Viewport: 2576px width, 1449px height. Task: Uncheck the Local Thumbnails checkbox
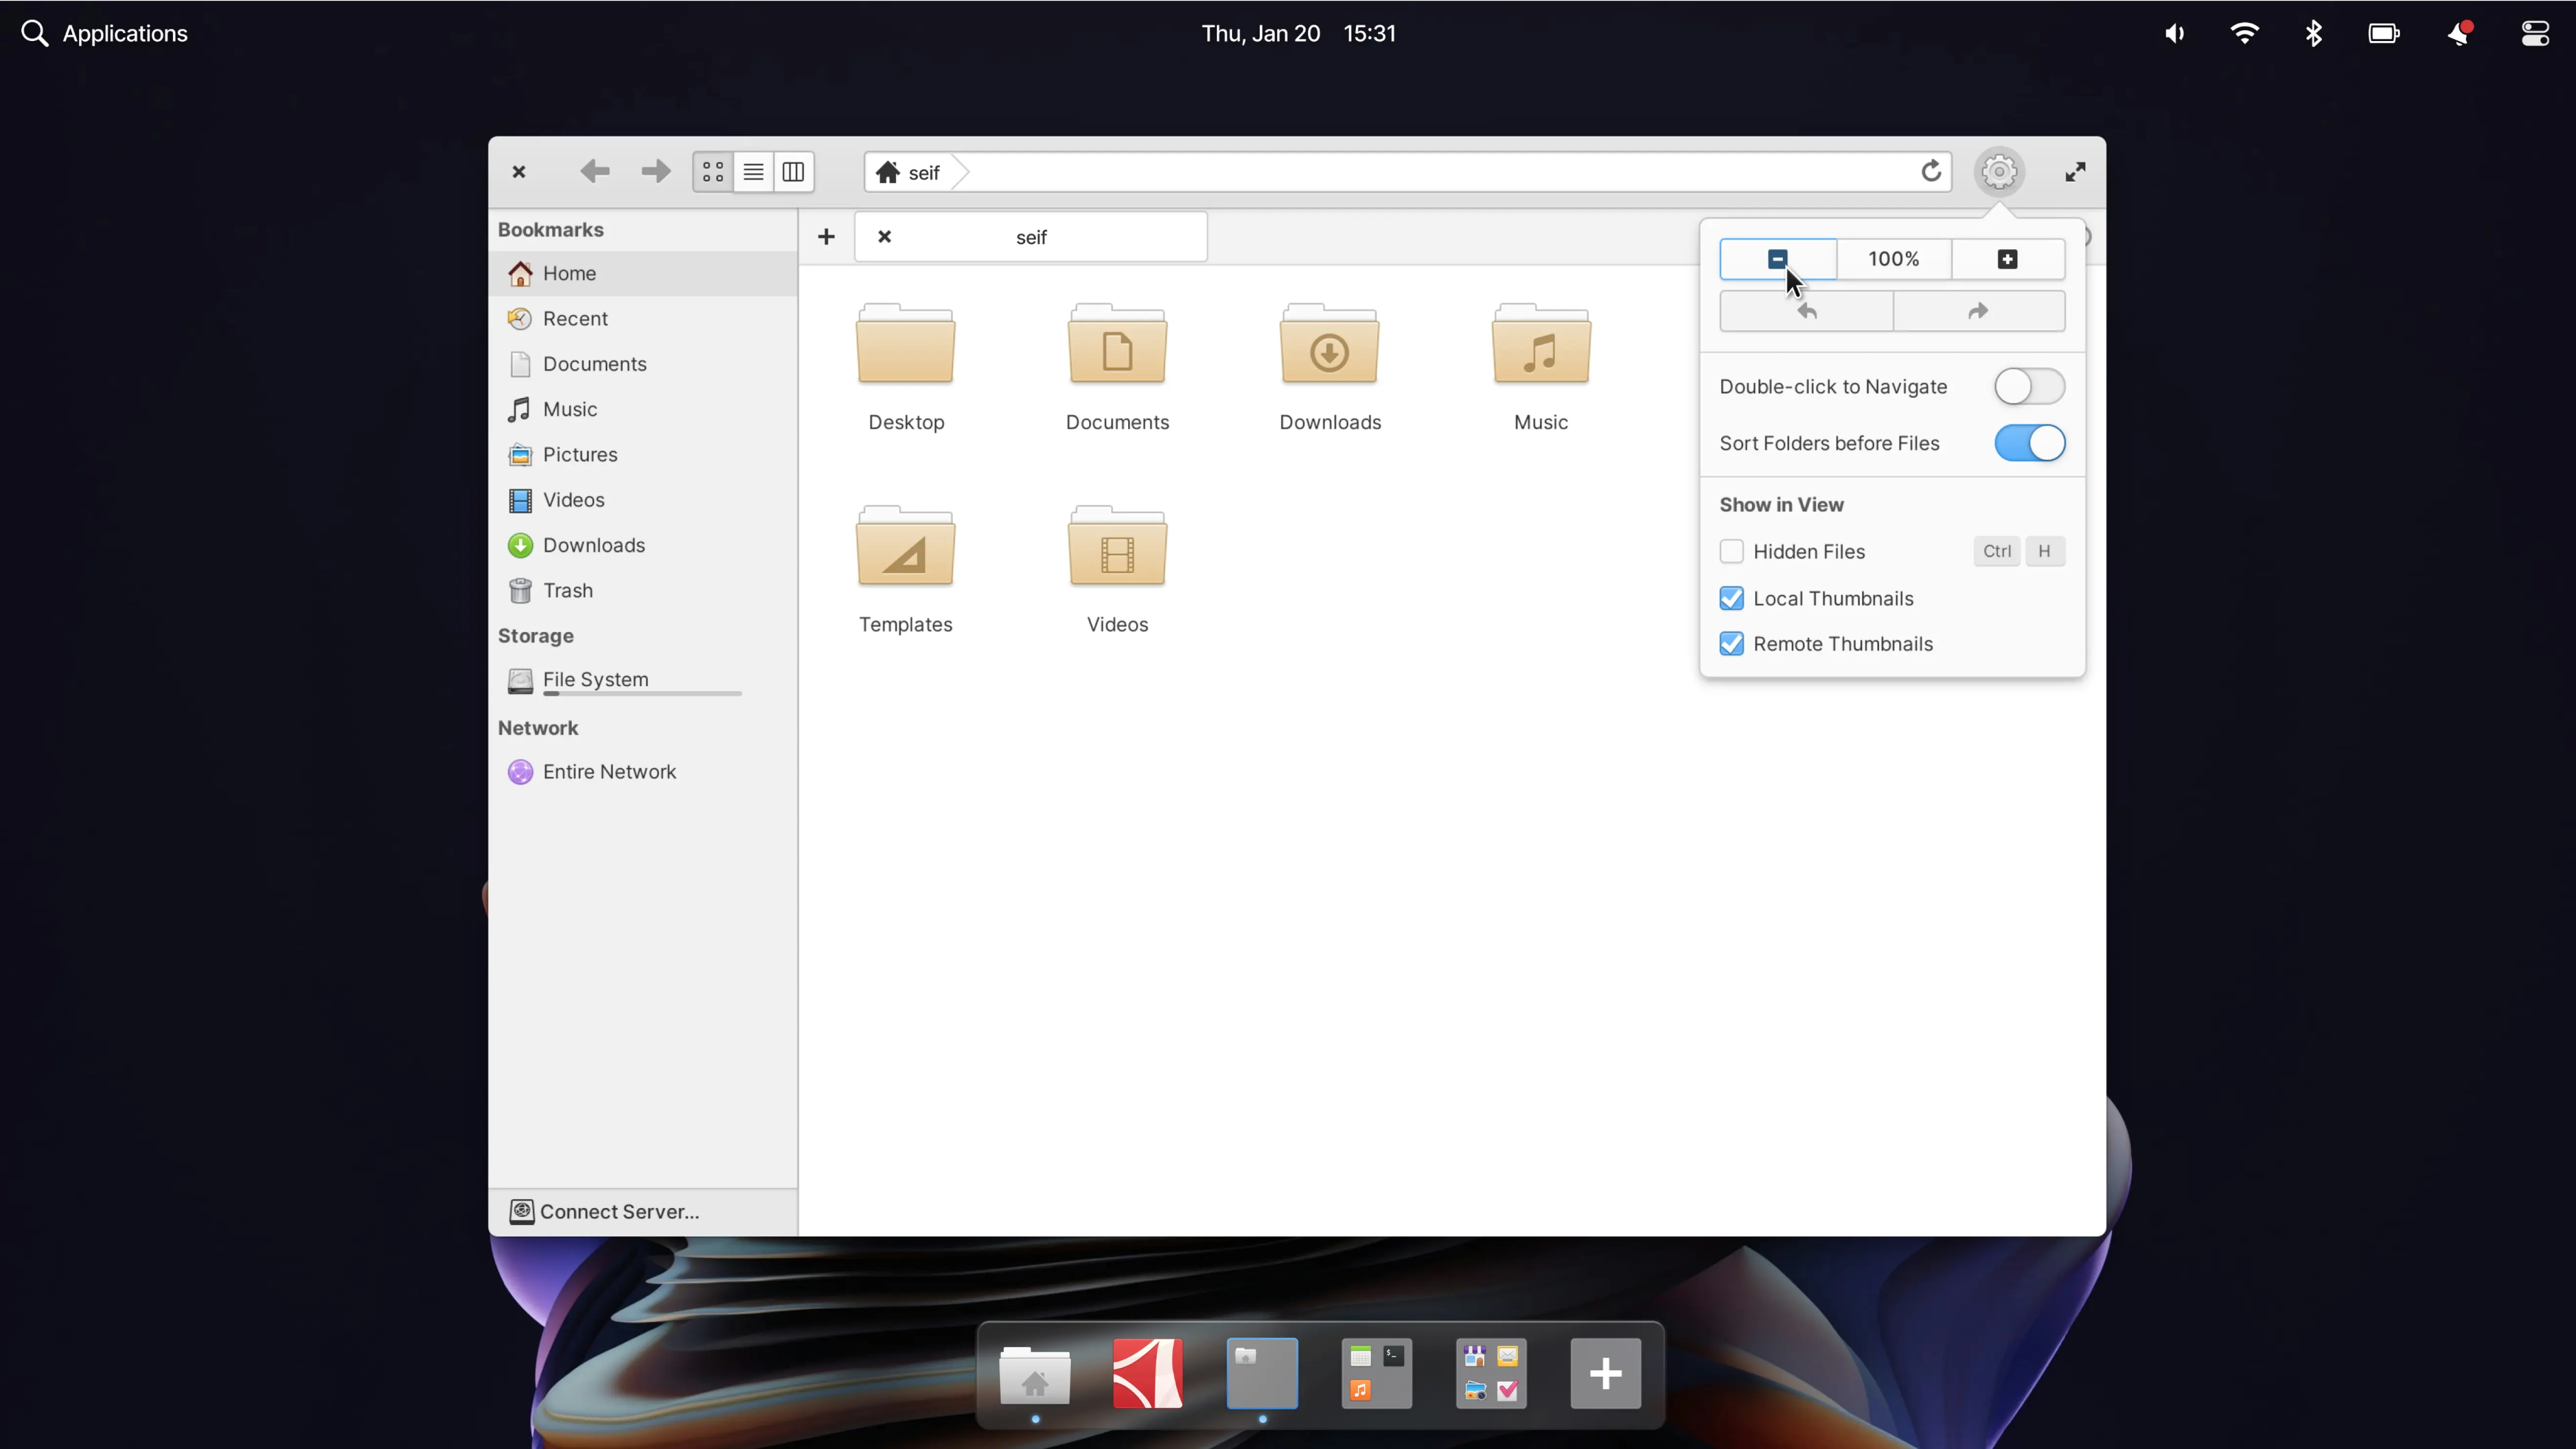pyautogui.click(x=1732, y=598)
